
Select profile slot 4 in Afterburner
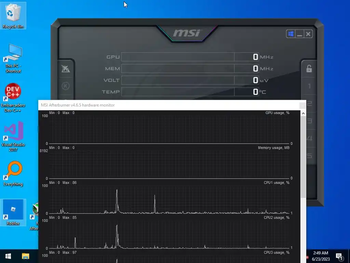pyautogui.click(x=309, y=138)
